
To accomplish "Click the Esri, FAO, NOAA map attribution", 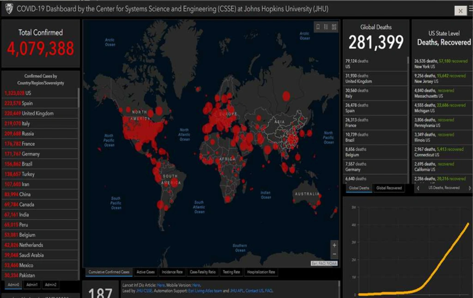I will [x=324, y=263].
